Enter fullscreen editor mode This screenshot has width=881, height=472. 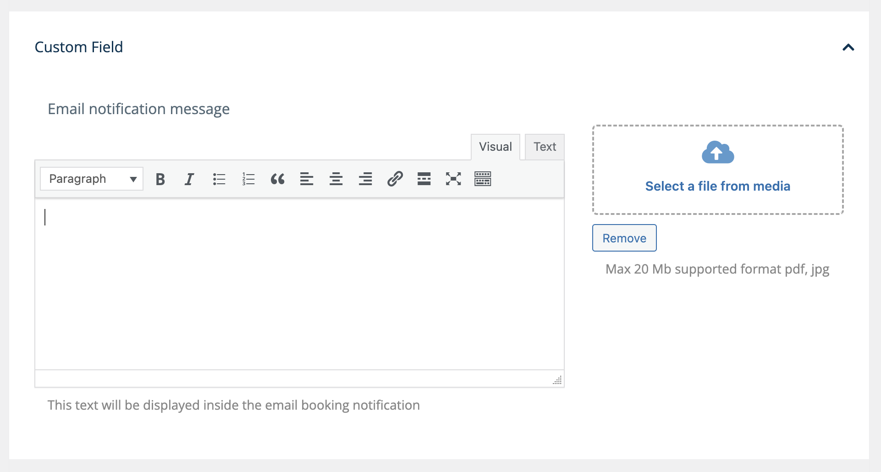[x=453, y=179]
